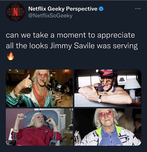Click the fire emoji in the tweet

pyautogui.click(x=11, y=56)
